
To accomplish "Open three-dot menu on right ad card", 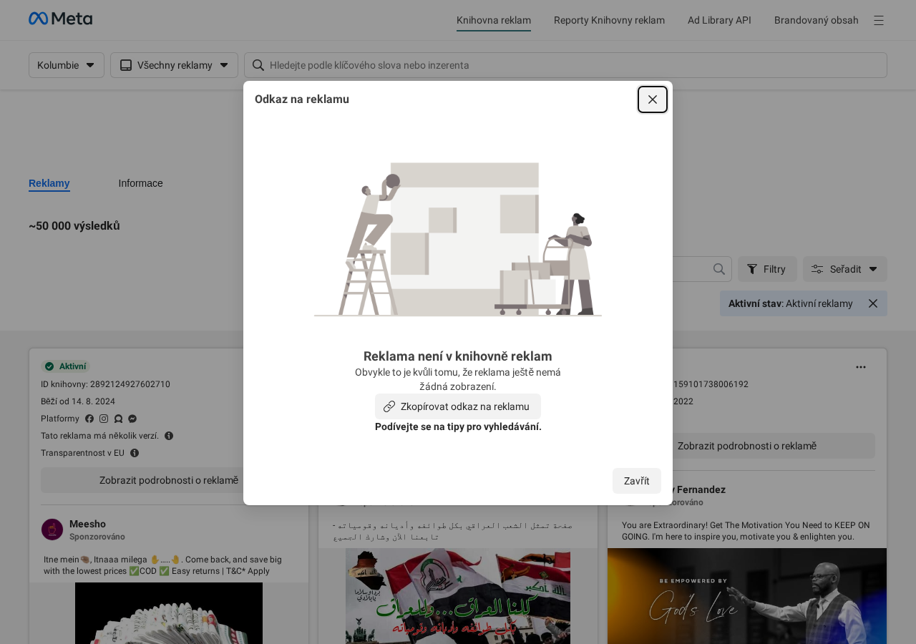I will (x=860, y=367).
